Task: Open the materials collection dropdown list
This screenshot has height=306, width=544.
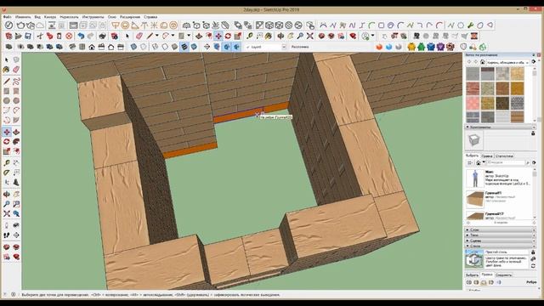Action: [508, 62]
